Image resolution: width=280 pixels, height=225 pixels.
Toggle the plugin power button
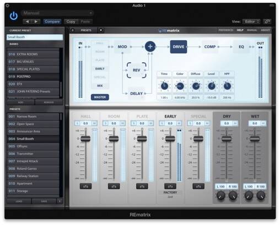[x=14, y=16]
